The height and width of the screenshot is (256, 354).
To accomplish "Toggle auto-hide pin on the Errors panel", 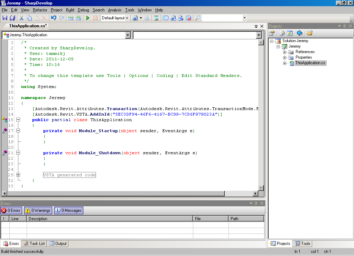I will 256,203.
